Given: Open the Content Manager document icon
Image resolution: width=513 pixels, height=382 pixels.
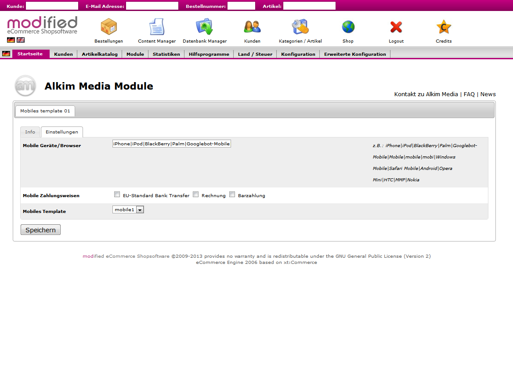Looking at the screenshot, I should 157,26.
